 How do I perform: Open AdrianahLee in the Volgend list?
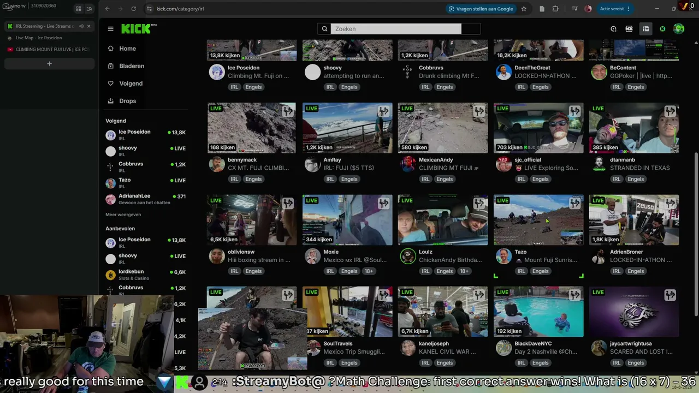tap(146, 199)
